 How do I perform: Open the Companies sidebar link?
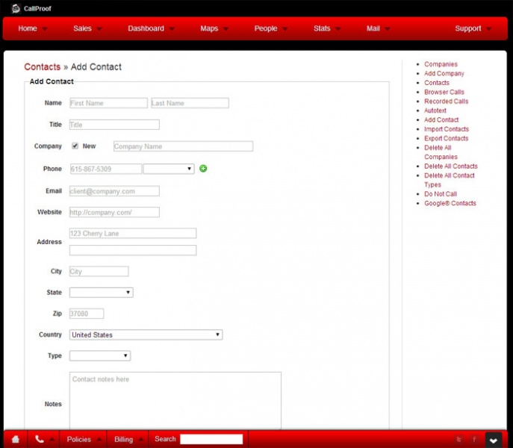441,64
